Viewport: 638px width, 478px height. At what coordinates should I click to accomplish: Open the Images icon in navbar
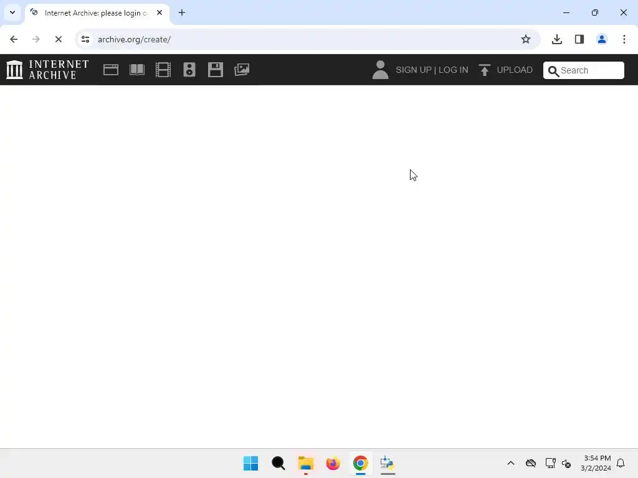(x=242, y=70)
